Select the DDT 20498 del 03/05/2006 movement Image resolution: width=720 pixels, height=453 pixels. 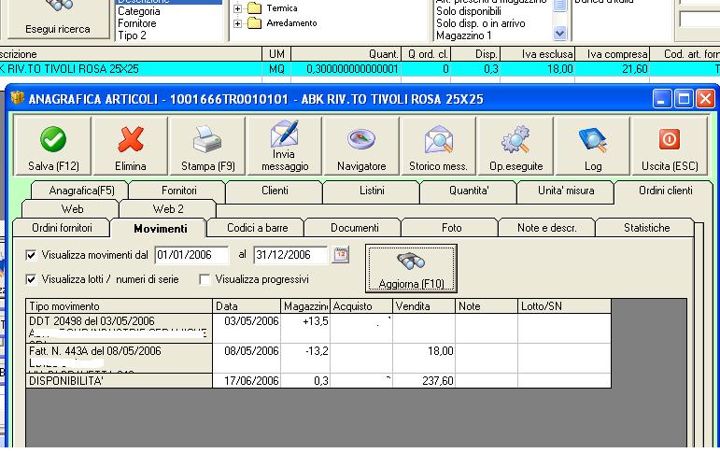(x=119, y=328)
